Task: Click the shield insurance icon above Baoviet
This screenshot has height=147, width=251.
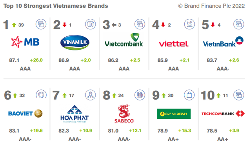Action: [x=41, y=95]
